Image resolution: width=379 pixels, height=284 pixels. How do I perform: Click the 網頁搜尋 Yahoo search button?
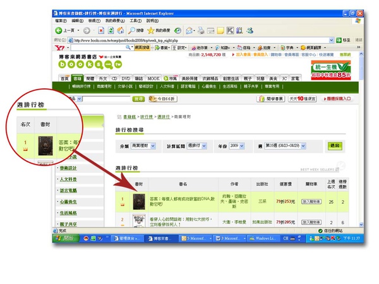pyautogui.click(x=142, y=47)
